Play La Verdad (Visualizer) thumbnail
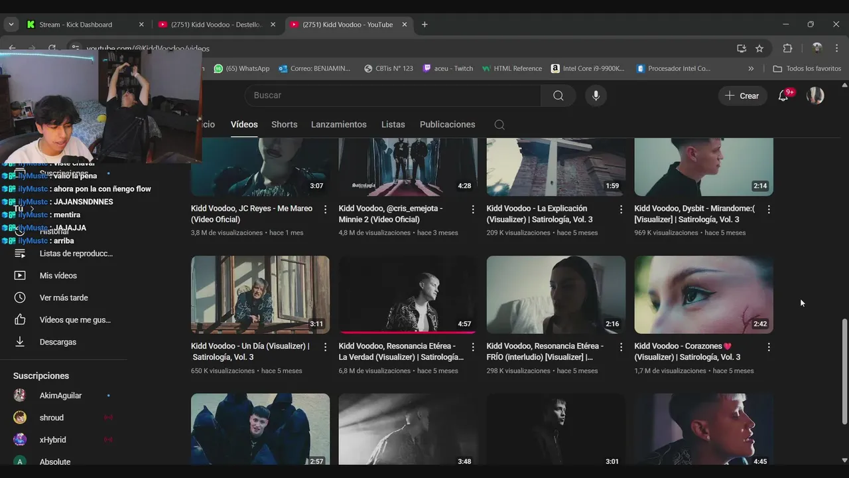 coord(408,295)
